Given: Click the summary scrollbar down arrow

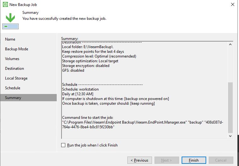Looking at the screenshot, I should pos(230,136).
